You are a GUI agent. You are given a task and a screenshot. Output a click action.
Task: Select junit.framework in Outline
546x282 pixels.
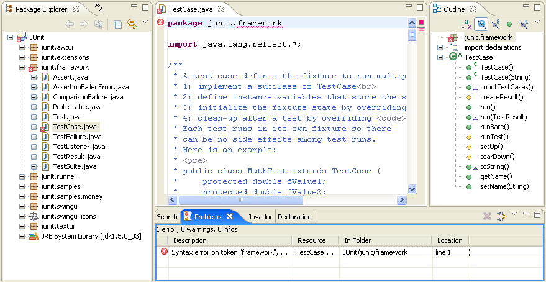click(x=489, y=37)
